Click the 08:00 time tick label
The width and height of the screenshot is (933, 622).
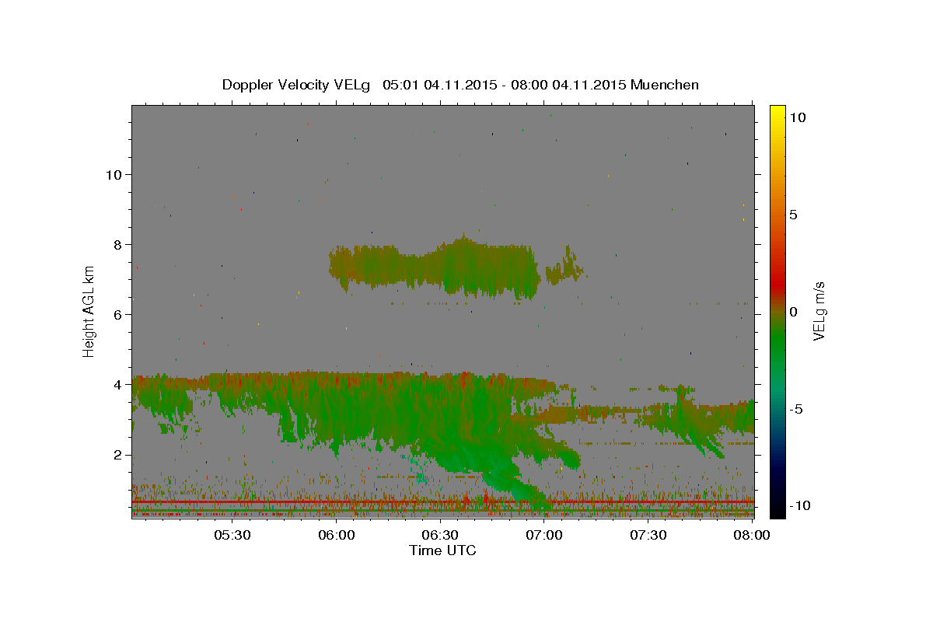[752, 535]
